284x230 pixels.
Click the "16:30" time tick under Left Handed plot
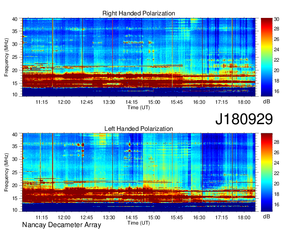pos(199,217)
